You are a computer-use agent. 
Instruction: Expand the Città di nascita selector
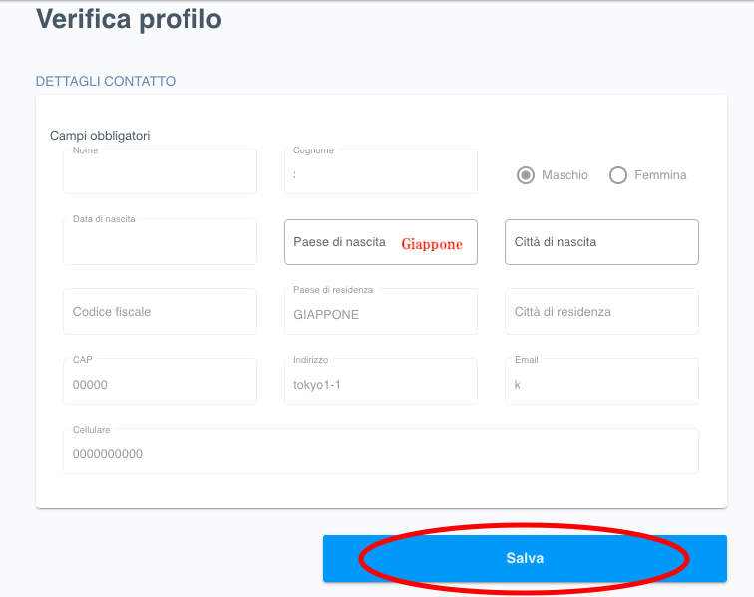pos(601,242)
